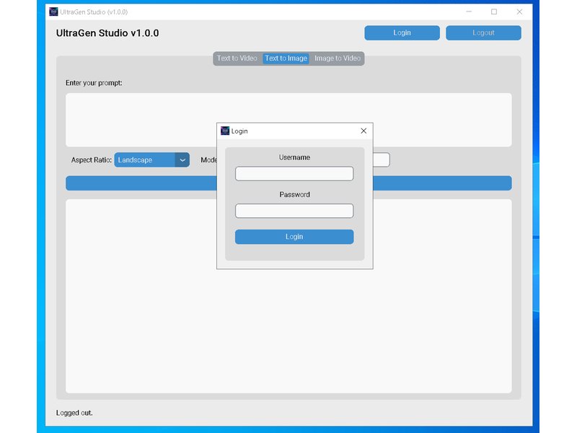577x433 pixels.
Task: Switch to the Text to Video tab
Action: tap(237, 58)
